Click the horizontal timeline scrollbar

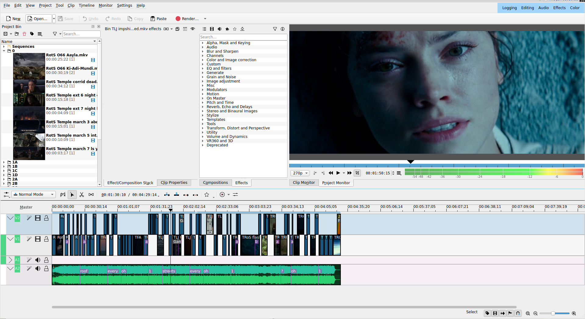point(284,307)
